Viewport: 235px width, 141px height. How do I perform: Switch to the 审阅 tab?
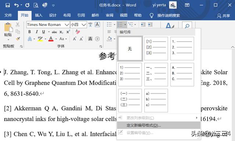click(x=109, y=15)
